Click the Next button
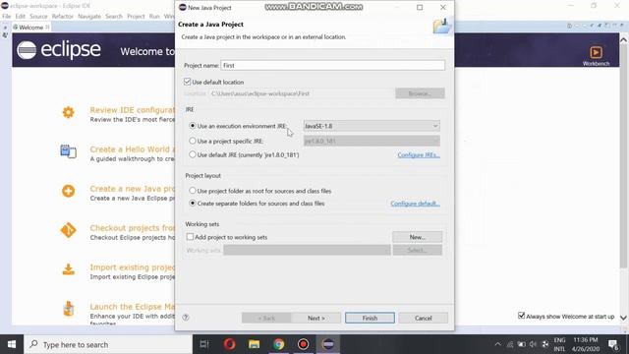Screen dimensions: 629x354 (316, 318)
